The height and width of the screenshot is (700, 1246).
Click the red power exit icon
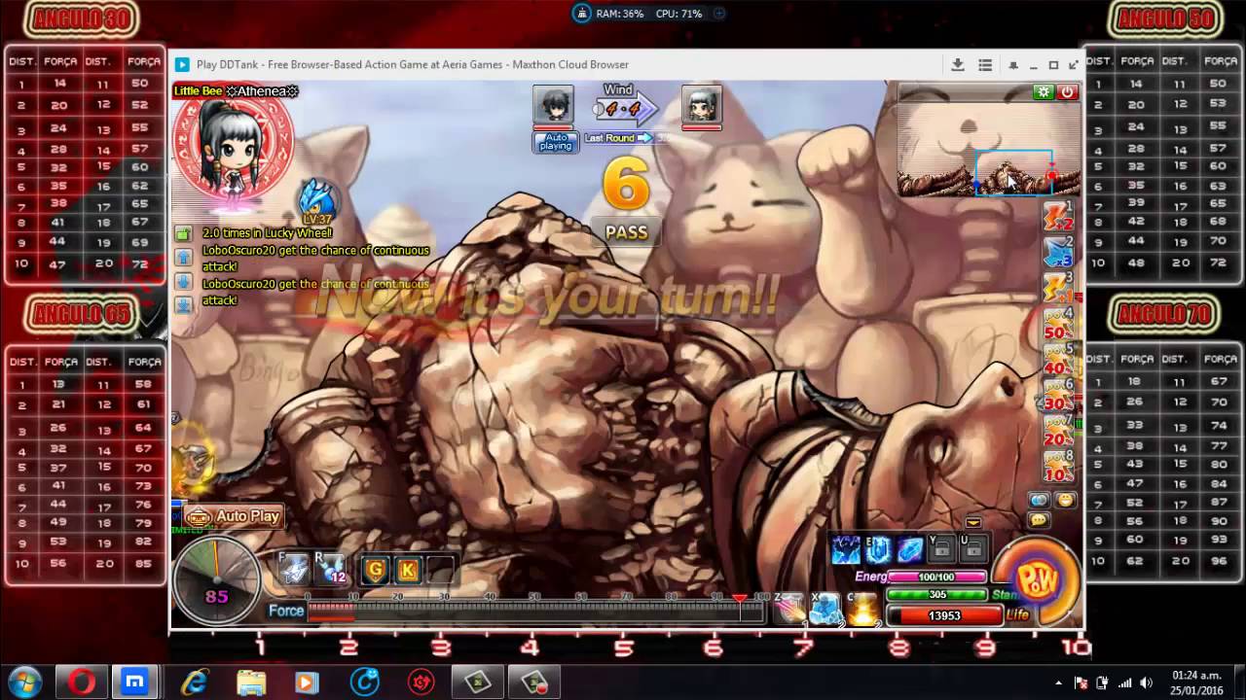coord(1067,92)
